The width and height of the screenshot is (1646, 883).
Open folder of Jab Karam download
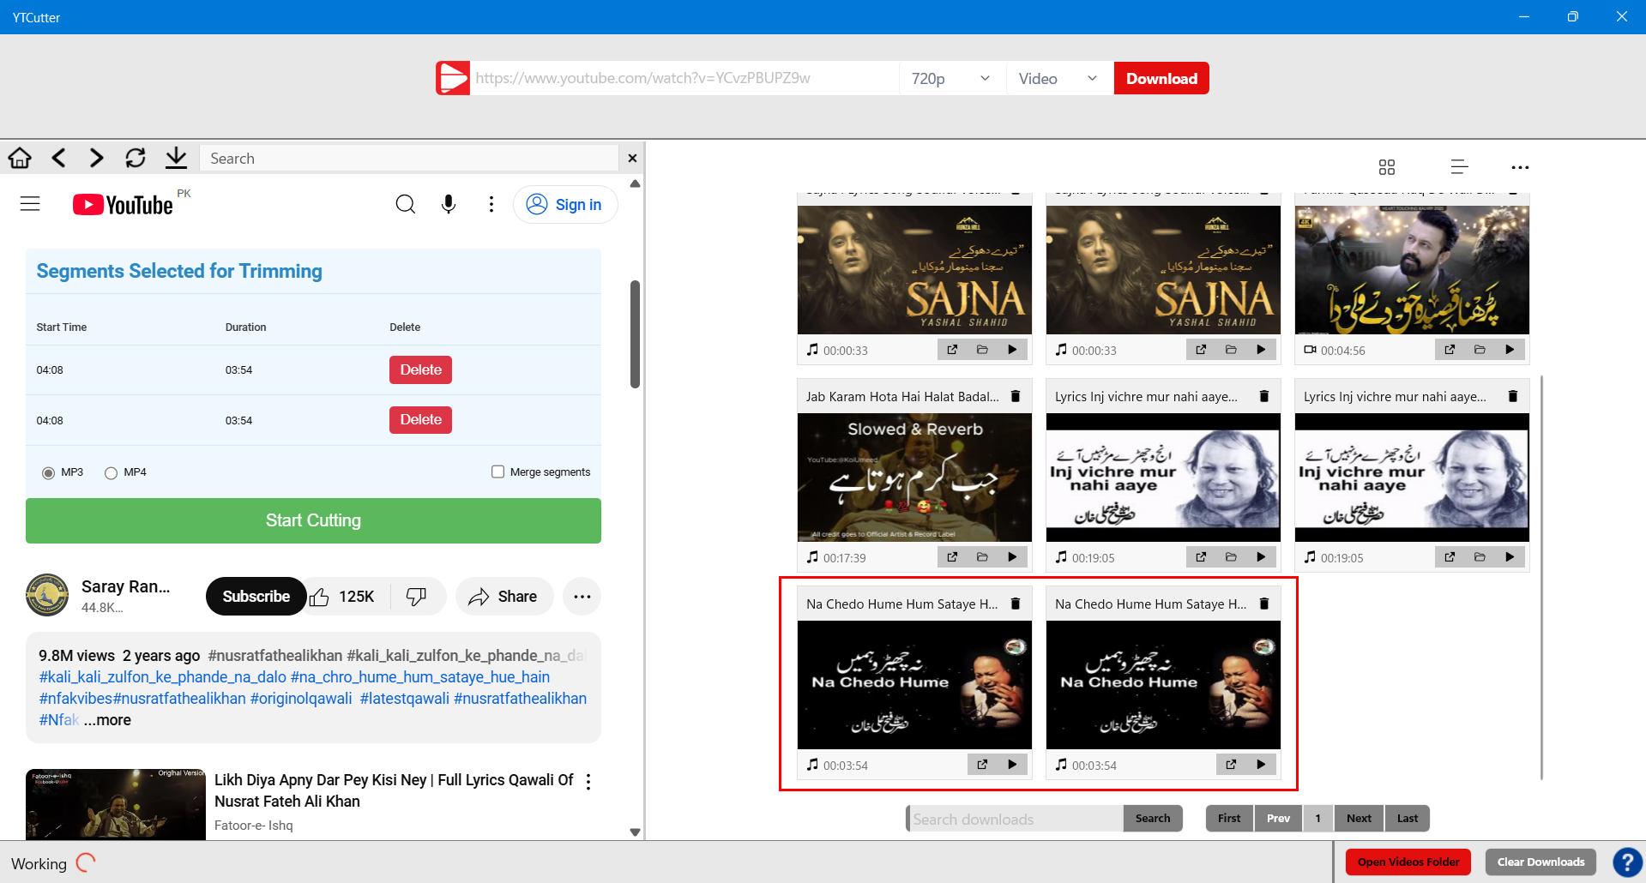[982, 557]
